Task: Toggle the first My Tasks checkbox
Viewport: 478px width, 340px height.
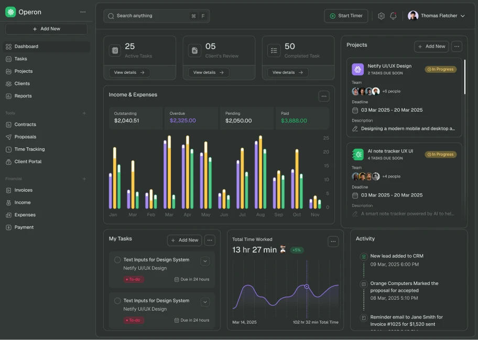Action: [117, 260]
